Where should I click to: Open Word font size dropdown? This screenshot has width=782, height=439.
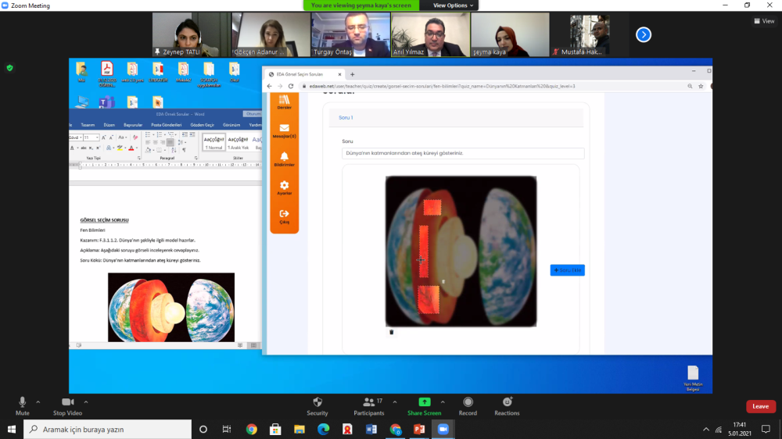coord(97,137)
